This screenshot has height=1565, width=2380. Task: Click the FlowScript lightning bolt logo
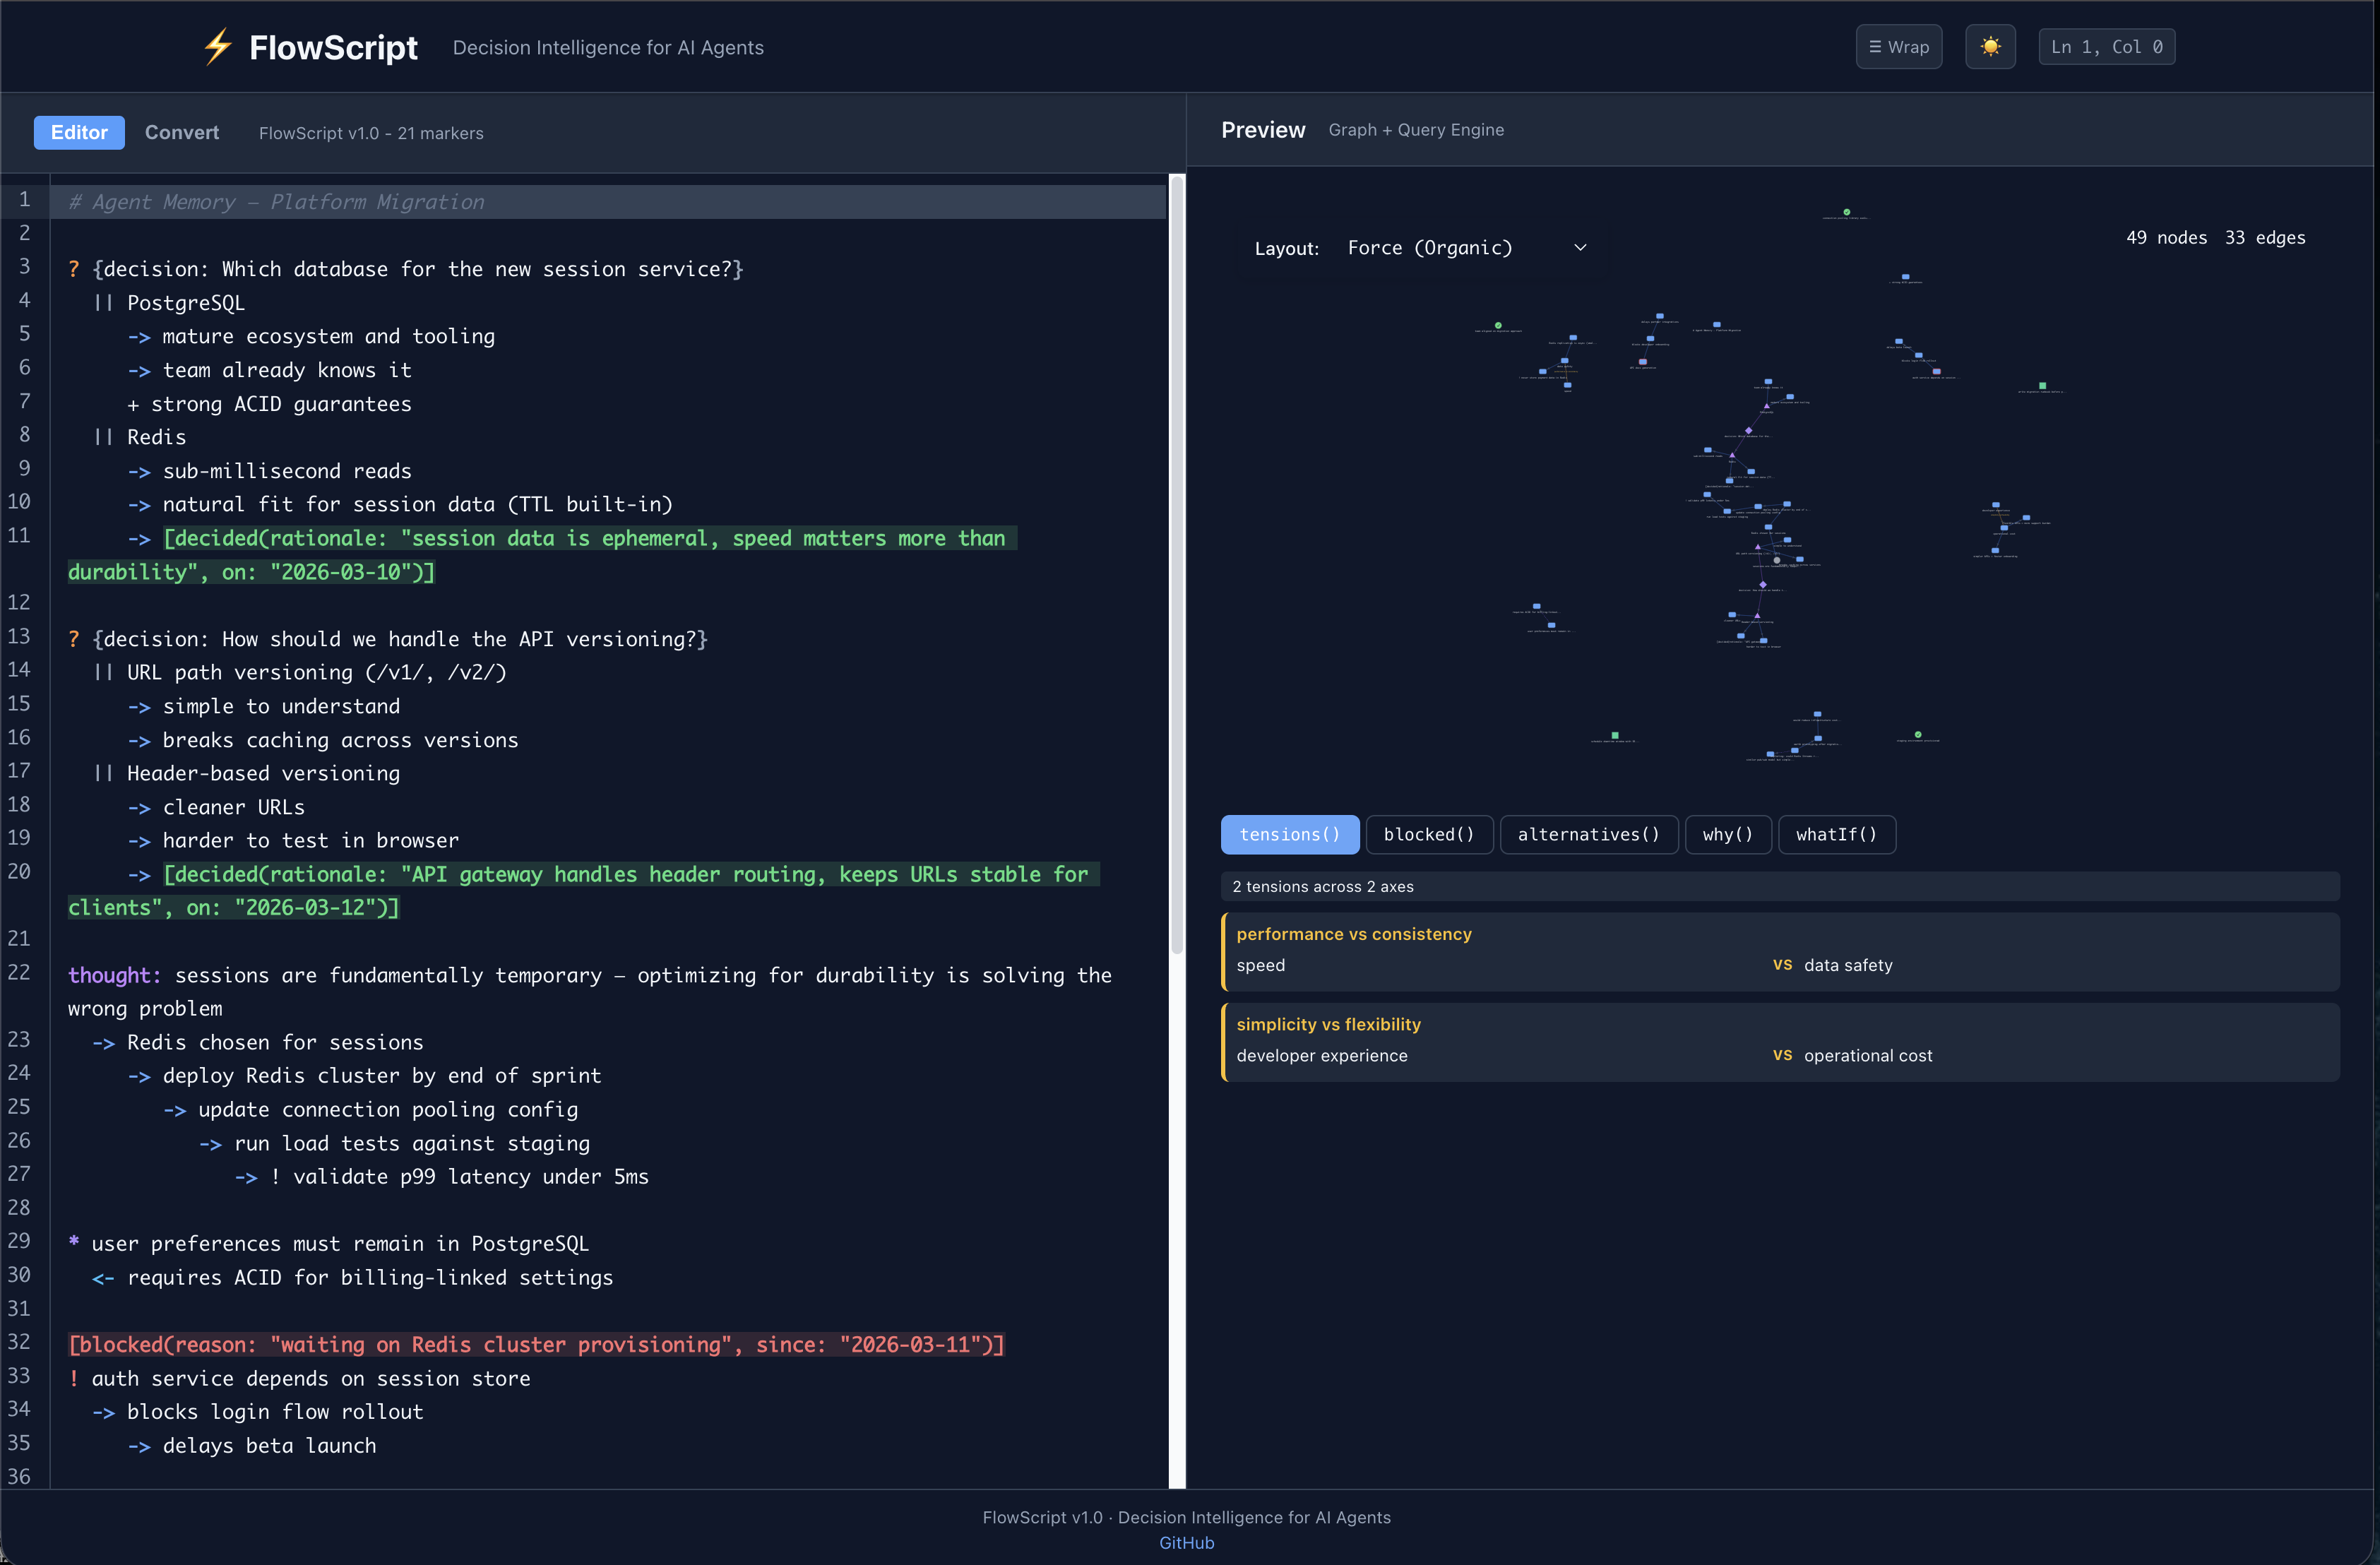217,46
